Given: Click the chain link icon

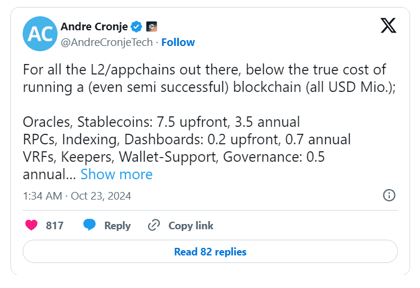Looking at the screenshot, I should (x=154, y=225).
